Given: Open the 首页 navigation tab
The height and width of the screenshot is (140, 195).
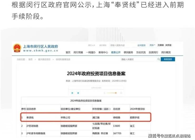Looking at the screenshot, I should click(x=68, y=52).
